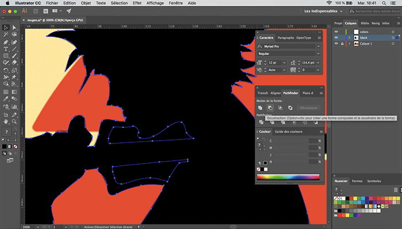Select the Magic Wand tool

[x=6, y=34]
